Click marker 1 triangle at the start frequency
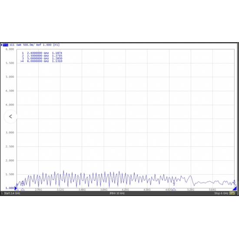Viewport: 239px width, 239px height. [x=17, y=189]
